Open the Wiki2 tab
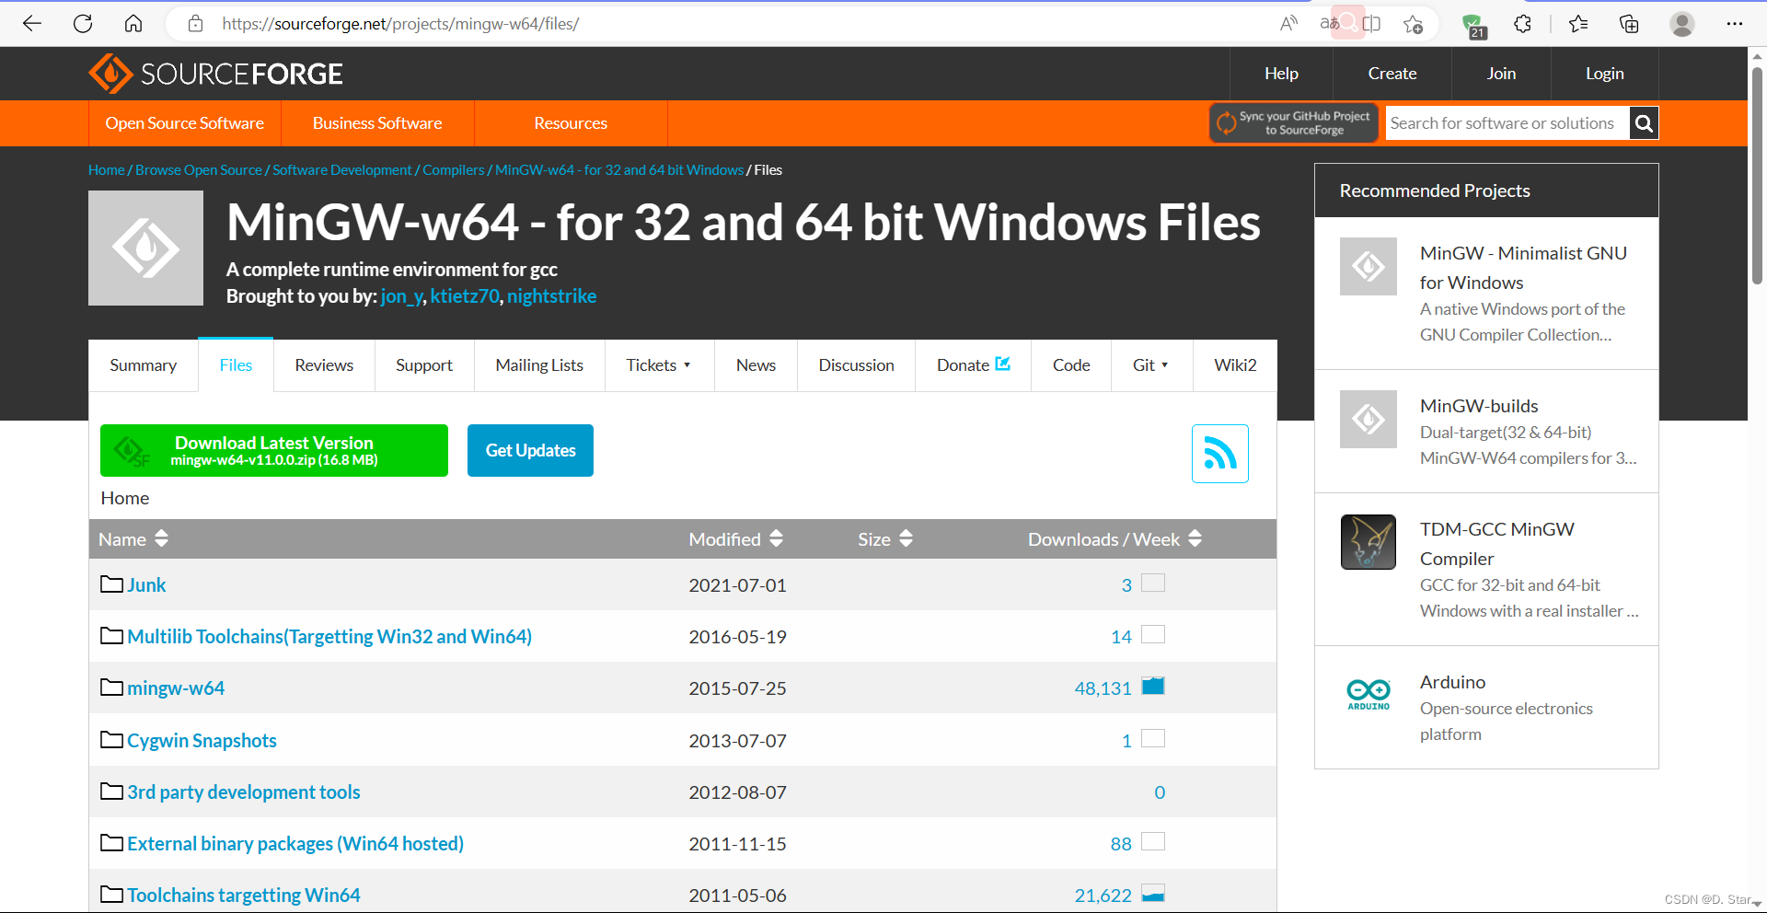Image resolution: width=1767 pixels, height=913 pixels. tap(1235, 365)
